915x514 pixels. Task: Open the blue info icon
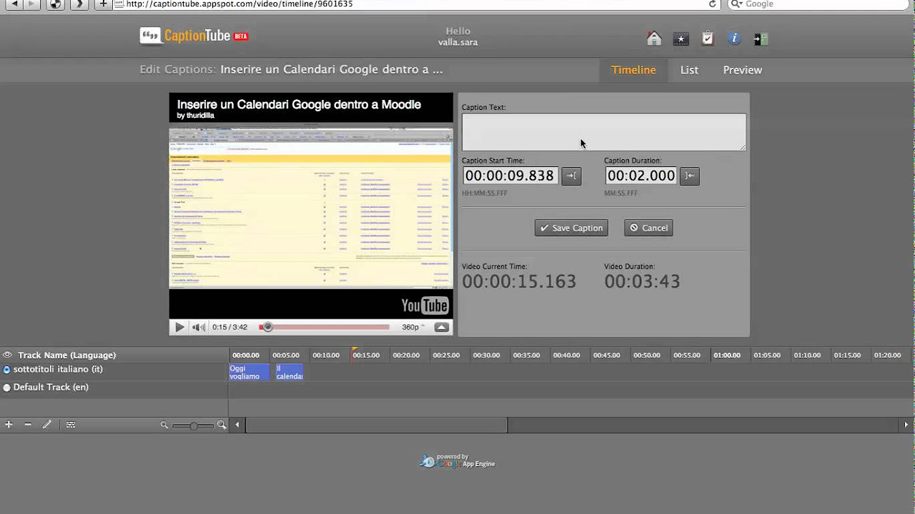click(x=734, y=39)
